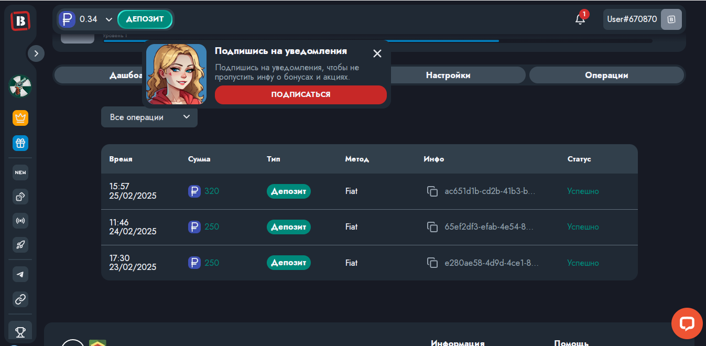Click the dice games icon
The height and width of the screenshot is (346, 706).
pos(20,197)
